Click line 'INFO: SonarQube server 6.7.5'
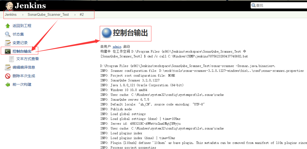Image resolution: width=307 pixels, height=149 pixels. pos(125,100)
